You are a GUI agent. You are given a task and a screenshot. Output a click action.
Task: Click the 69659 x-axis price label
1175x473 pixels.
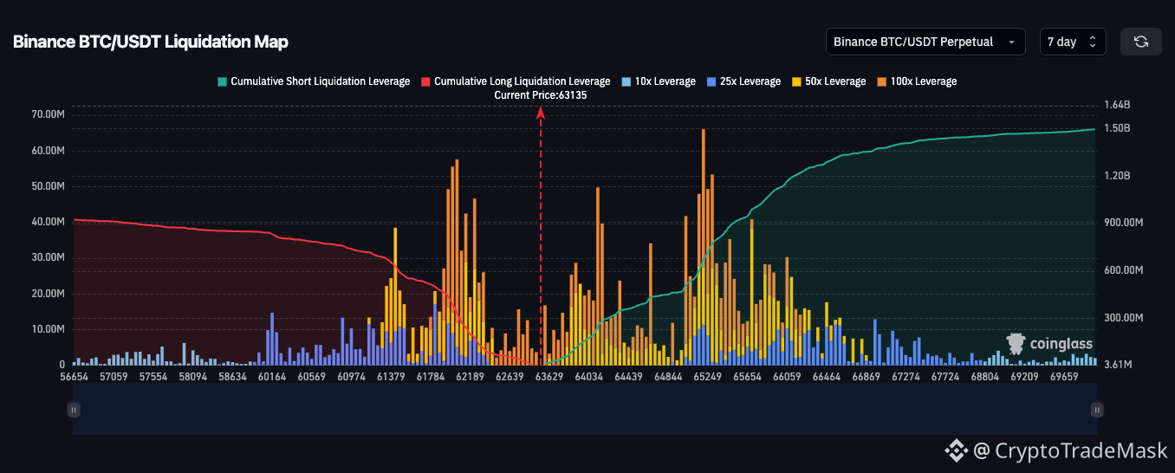click(x=1064, y=377)
